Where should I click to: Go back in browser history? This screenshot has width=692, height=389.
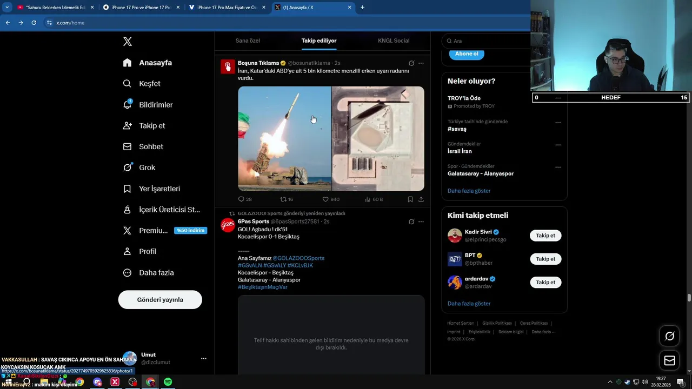point(8,23)
